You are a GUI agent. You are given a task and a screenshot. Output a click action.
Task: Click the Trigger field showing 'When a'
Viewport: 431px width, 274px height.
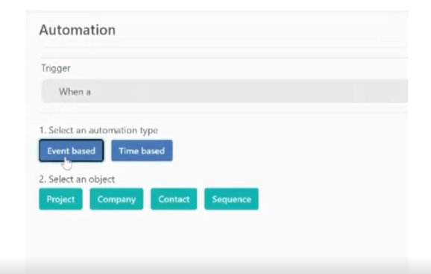(224, 91)
